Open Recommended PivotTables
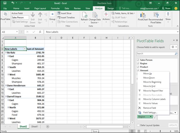This screenshot has width=180, height=133. tap(156, 18)
